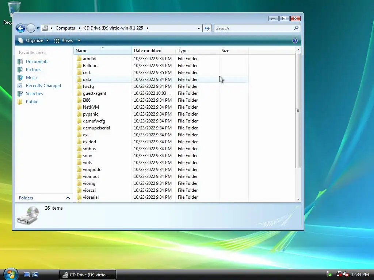This screenshot has height=280, width=374.
Task: Sort by Type column header
Action: pyautogui.click(x=197, y=50)
